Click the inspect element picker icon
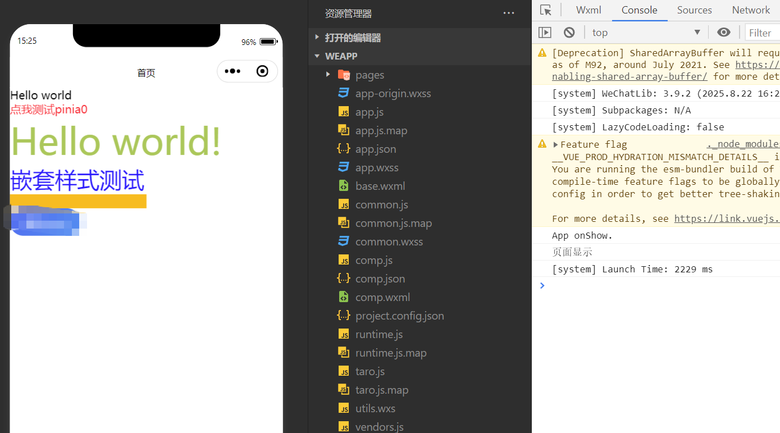This screenshot has height=433, width=780. 546,10
